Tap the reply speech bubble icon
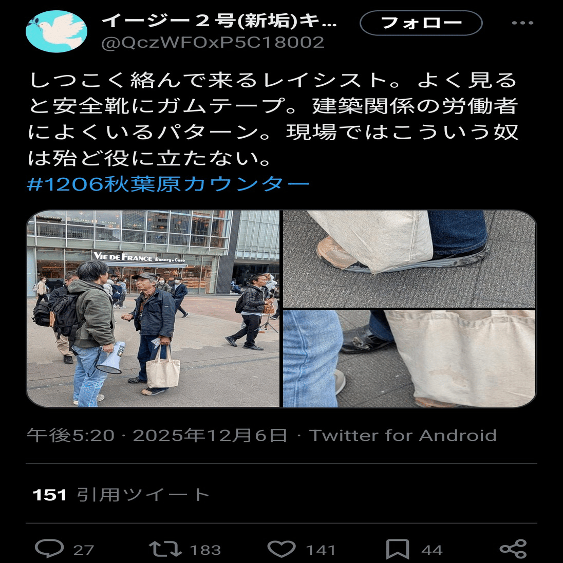563x563 pixels. (49, 549)
